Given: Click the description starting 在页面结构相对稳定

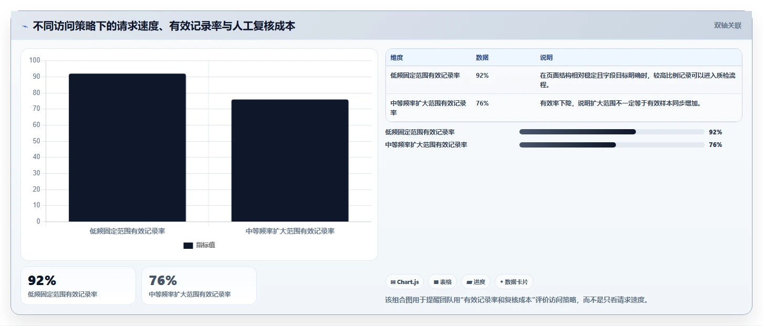Looking at the screenshot, I should 637,80.
